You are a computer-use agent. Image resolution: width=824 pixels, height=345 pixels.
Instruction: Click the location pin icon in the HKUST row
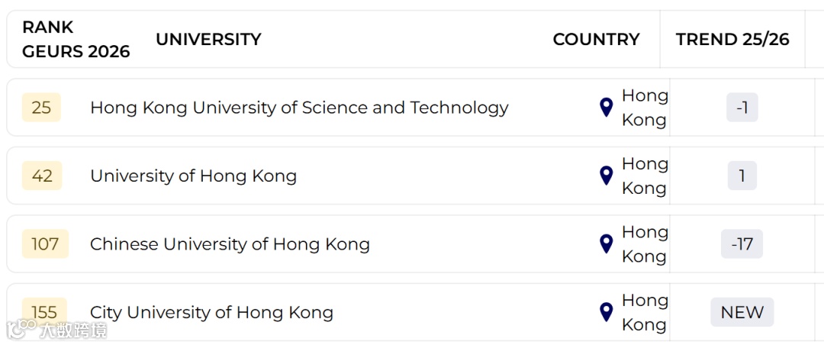coord(606,108)
